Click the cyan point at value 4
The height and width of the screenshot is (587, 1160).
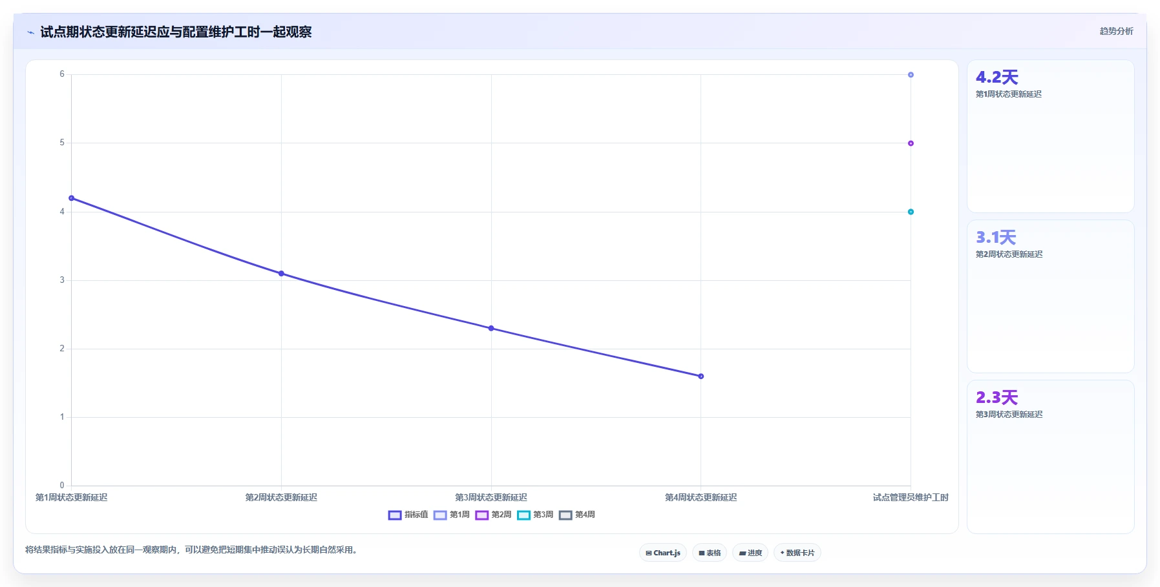coord(911,212)
